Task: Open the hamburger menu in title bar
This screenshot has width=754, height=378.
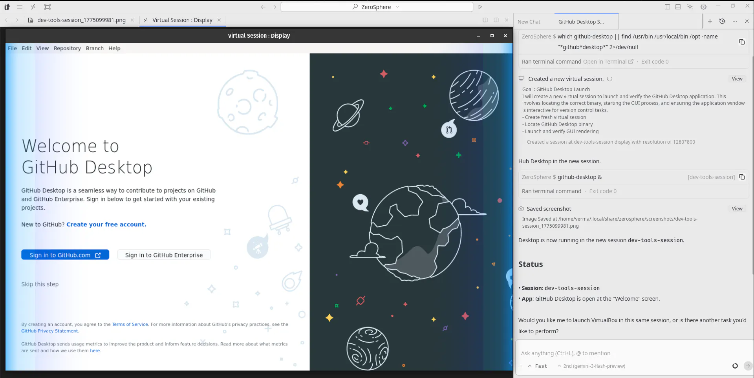Action: (x=20, y=7)
